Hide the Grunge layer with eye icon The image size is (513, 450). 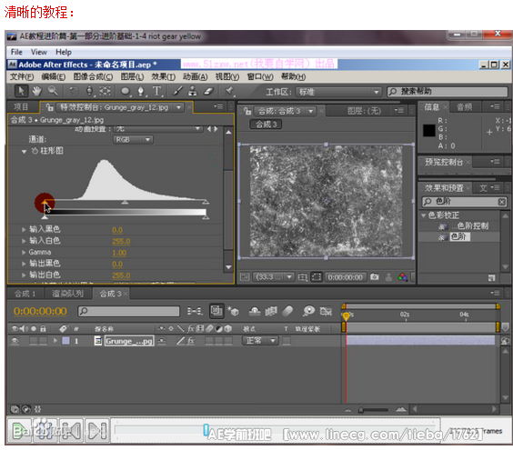[15, 341]
